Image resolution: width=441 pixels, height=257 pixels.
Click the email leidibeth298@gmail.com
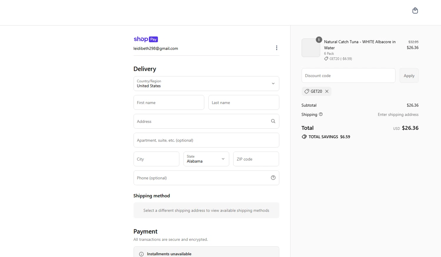click(x=156, y=49)
